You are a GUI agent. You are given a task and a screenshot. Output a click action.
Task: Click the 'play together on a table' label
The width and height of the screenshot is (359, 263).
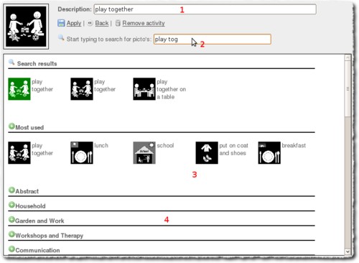tap(172, 89)
